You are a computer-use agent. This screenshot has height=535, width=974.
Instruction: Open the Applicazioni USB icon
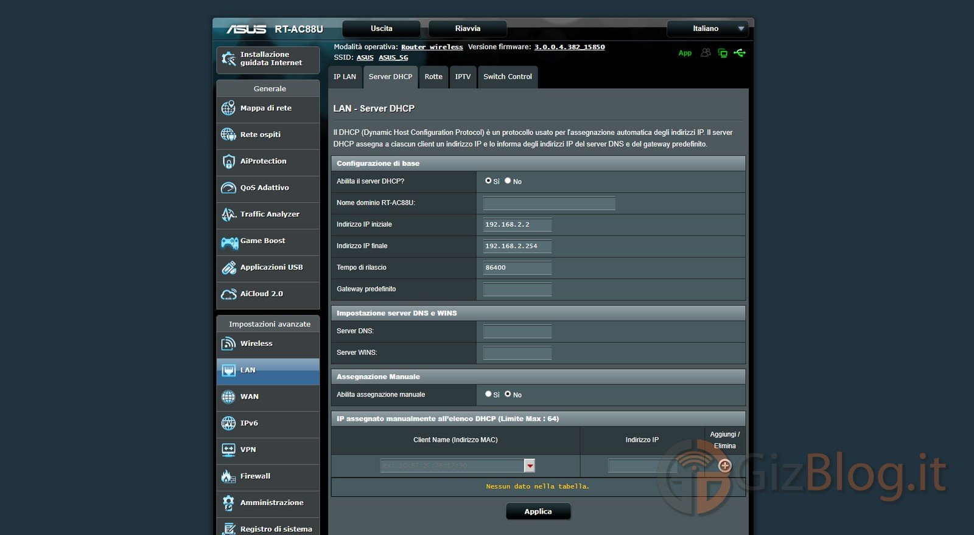[228, 267]
